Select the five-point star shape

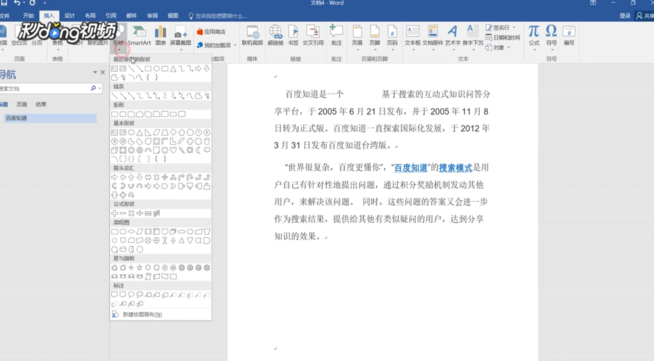pos(140,268)
